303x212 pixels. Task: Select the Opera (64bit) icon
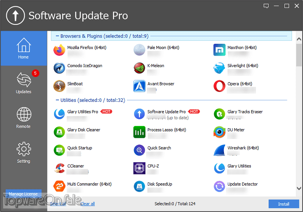[219, 86]
